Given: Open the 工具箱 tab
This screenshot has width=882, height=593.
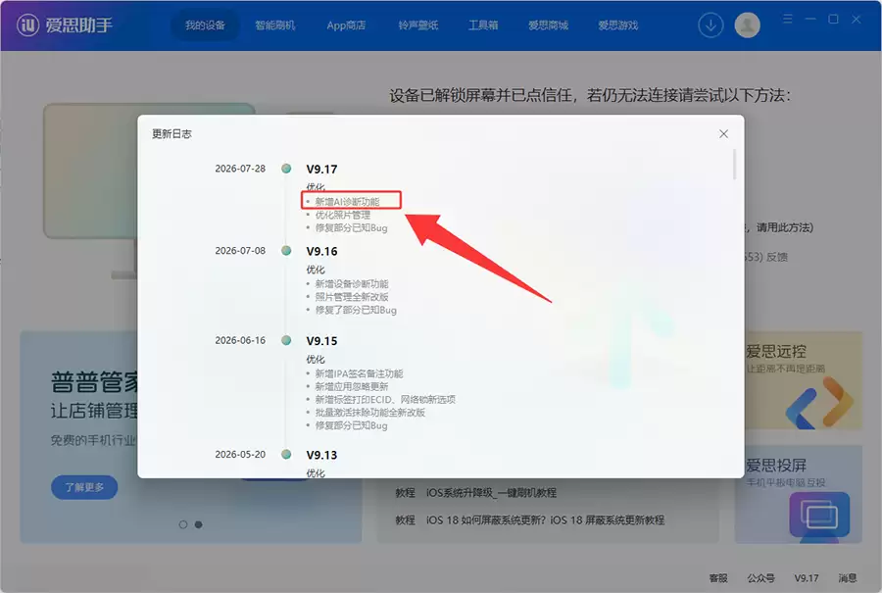Looking at the screenshot, I should click(x=483, y=25).
